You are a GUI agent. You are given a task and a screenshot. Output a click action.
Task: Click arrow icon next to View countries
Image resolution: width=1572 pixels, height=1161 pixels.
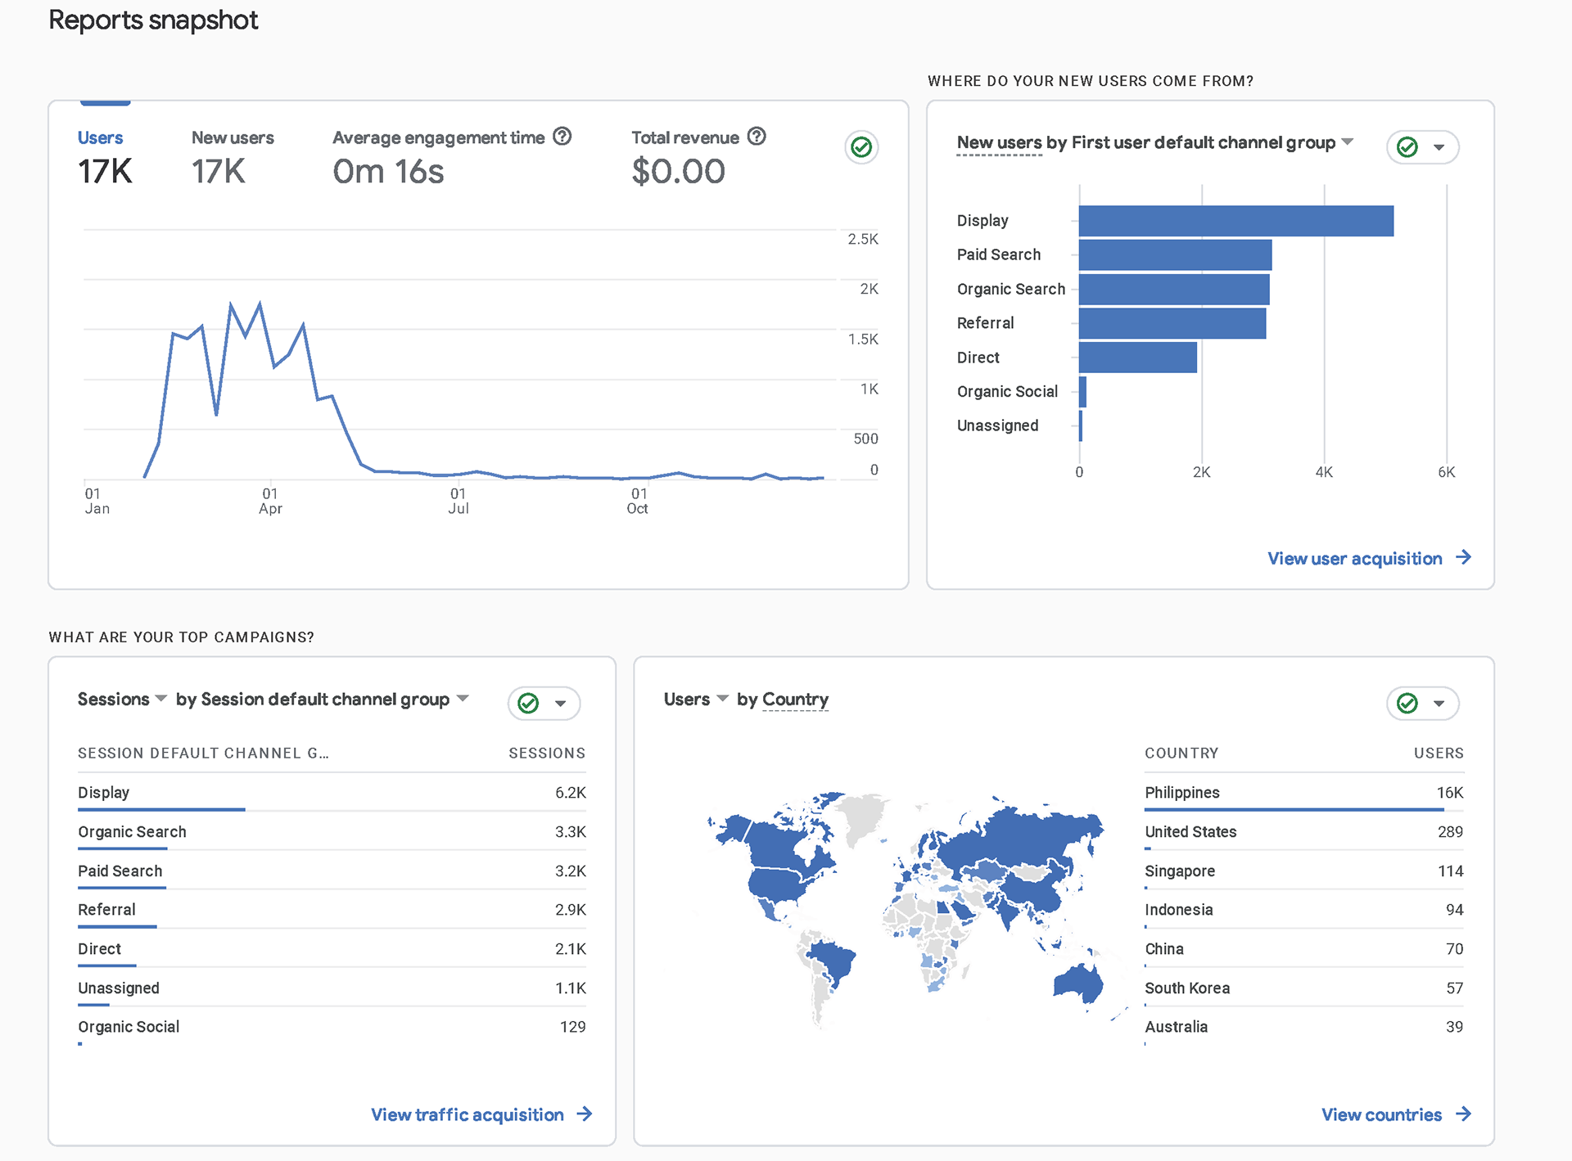click(x=1464, y=1114)
